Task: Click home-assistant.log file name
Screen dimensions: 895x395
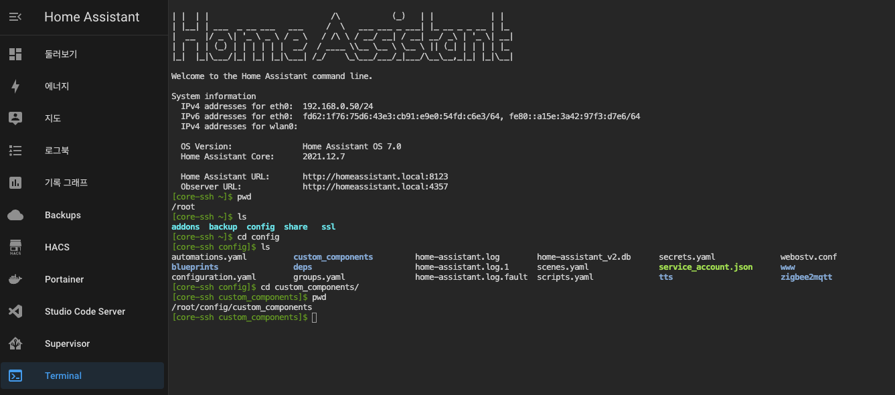Action: coord(457,257)
